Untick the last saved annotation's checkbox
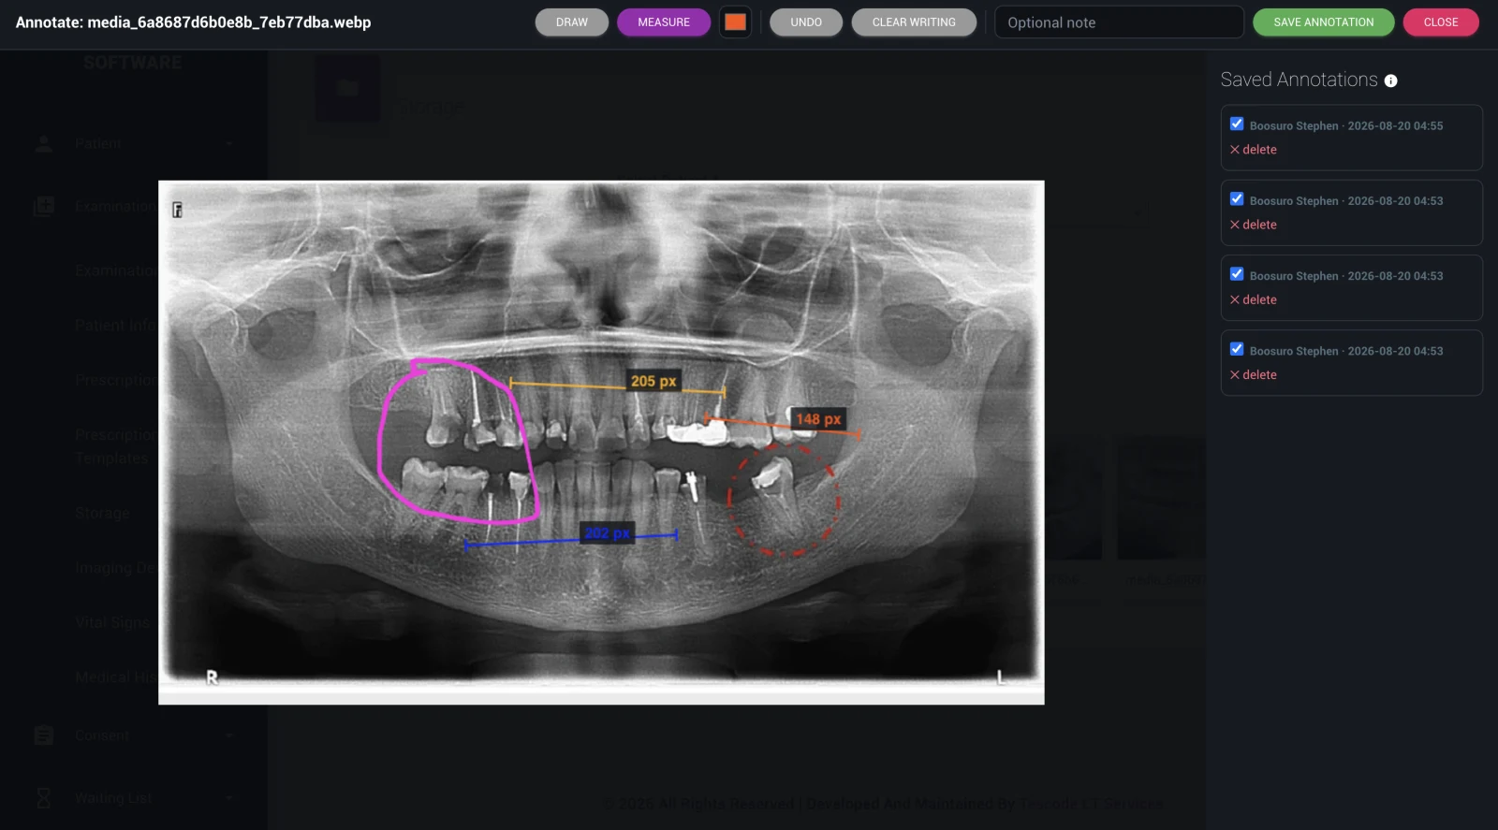This screenshot has height=830, width=1498. point(1237,349)
